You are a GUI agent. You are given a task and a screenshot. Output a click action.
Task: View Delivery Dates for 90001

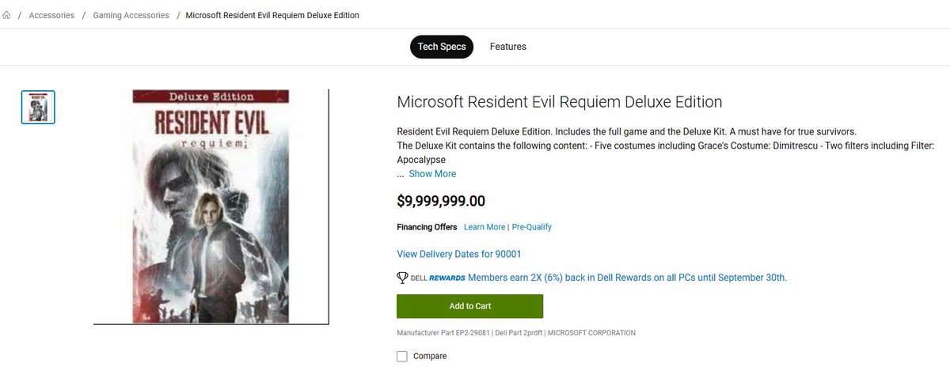point(459,254)
